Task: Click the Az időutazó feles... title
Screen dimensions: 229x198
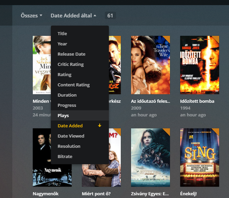Action: tap(150, 101)
